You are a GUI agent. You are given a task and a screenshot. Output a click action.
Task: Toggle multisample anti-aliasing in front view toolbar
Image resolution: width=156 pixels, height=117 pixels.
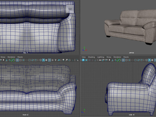click(x=70, y=60)
